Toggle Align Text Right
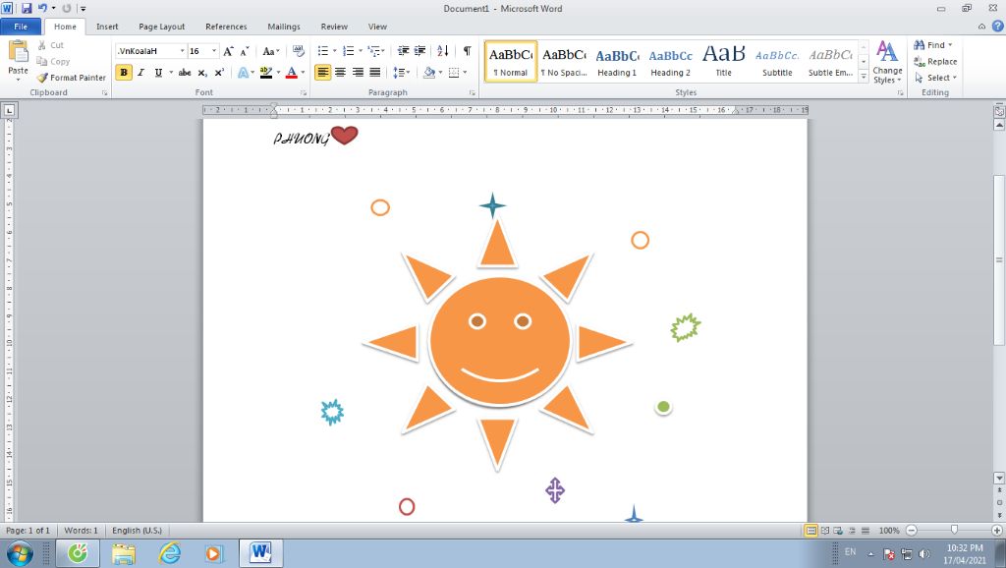1006x568 pixels. click(x=358, y=73)
